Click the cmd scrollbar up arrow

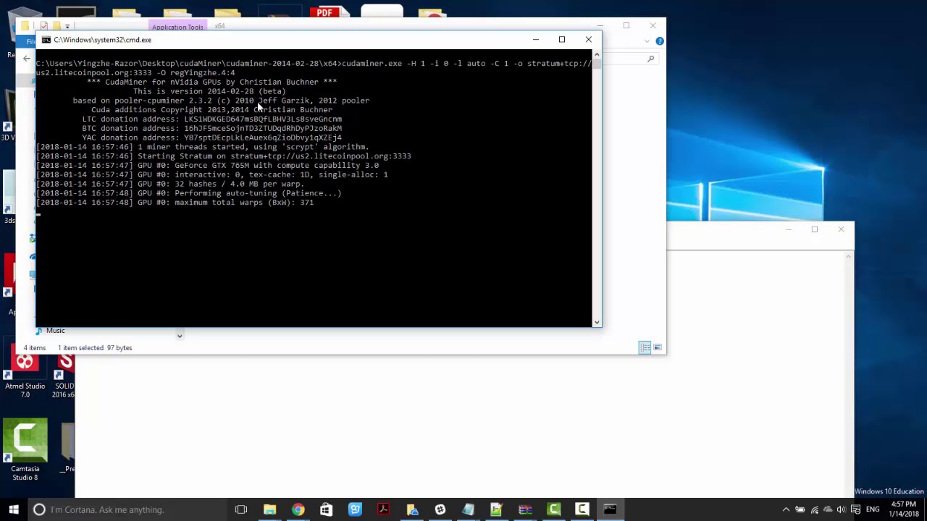[597, 54]
